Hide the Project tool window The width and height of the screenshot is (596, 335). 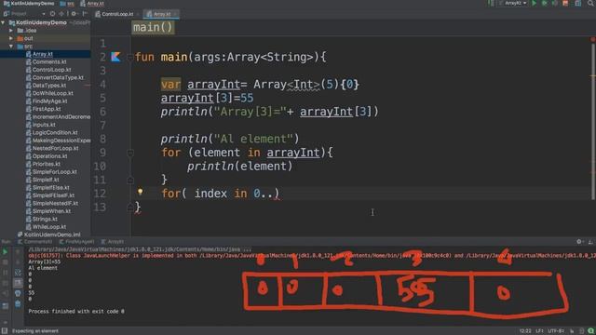(85, 14)
